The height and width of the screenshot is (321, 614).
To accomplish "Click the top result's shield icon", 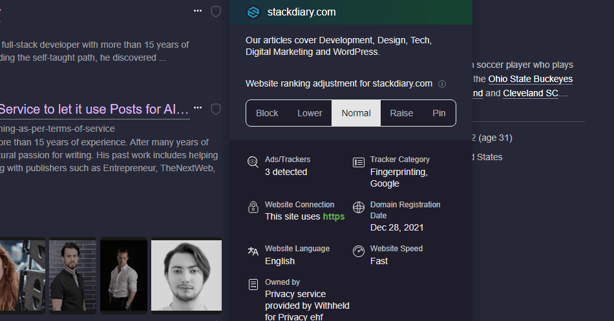I will [x=216, y=12].
